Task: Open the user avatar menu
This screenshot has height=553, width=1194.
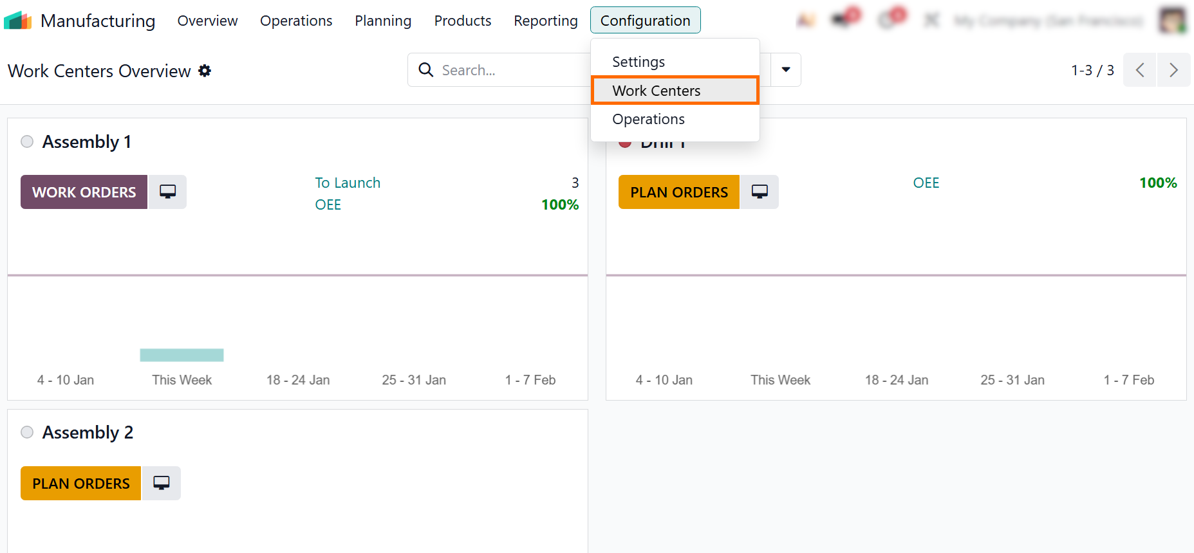Action: [1172, 21]
